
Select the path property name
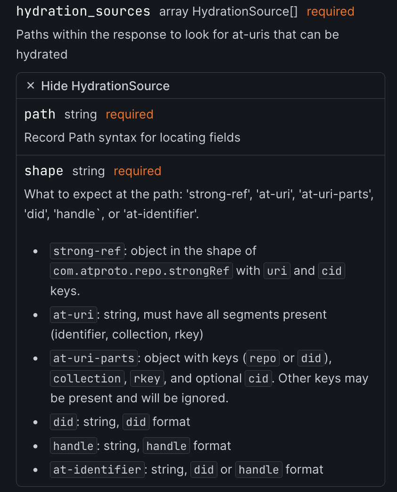[40, 114]
